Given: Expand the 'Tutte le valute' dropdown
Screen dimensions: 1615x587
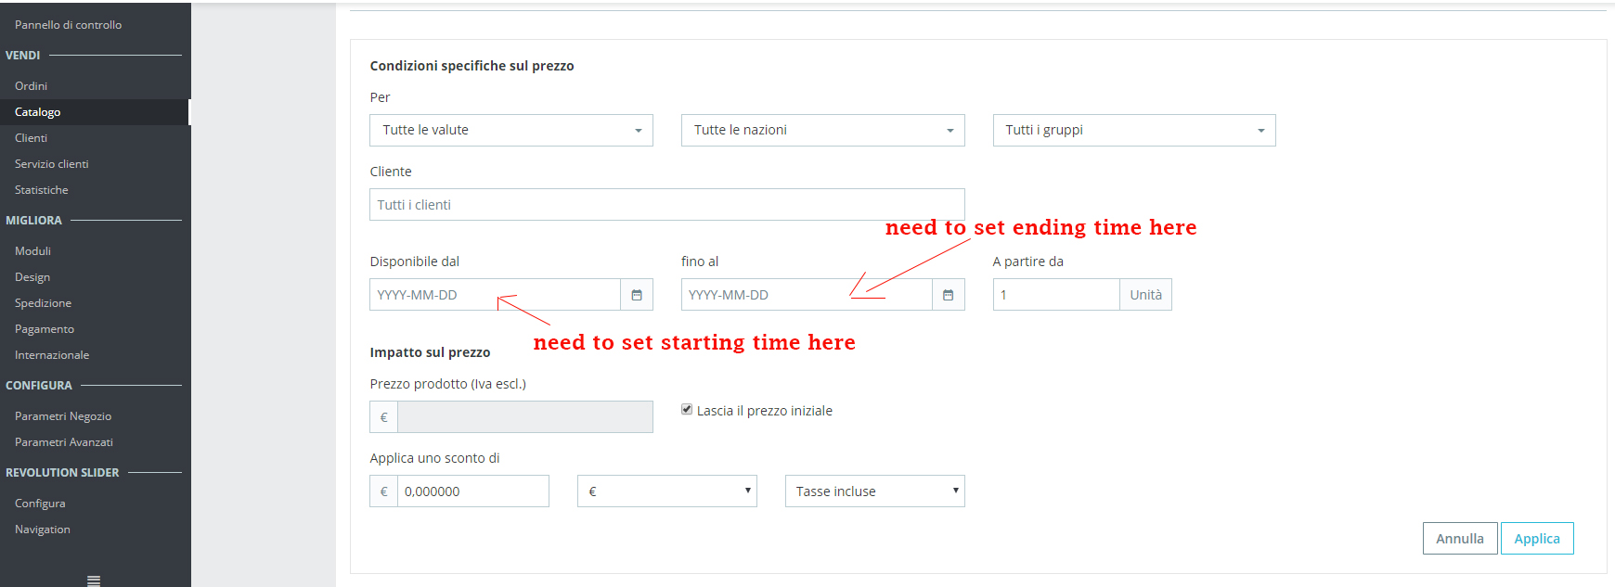Looking at the screenshot, I should 510,131.
